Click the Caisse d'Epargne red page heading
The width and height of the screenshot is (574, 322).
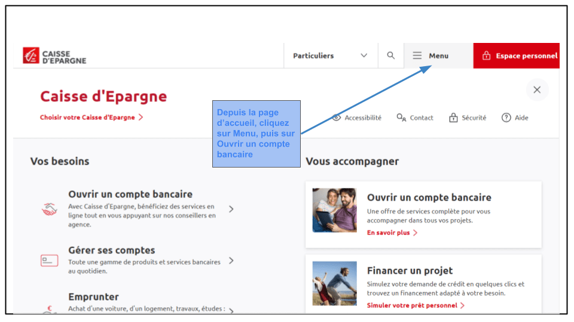click(103, 97)
